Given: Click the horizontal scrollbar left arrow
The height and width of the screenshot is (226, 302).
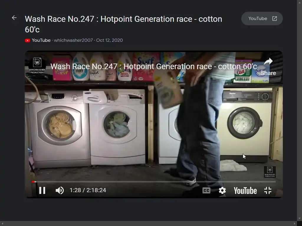Looking at the screenshot, I should pyautogui.click(x=2, y=224).
